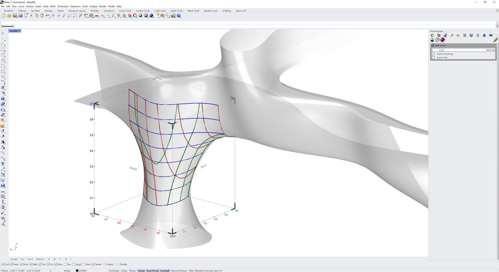Image resolution: width=499 pixels, height=272 pixels.
Task: Toggle Ortho mode in the status bar
Action: [x=124, y=271]
